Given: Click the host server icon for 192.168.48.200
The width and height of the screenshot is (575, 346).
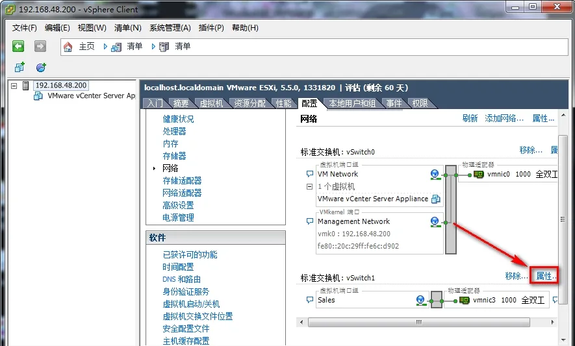Looking at the screenshot, I should pos(26,86).
